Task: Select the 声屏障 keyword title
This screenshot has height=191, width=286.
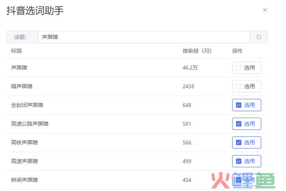Action: coord(19,68)
